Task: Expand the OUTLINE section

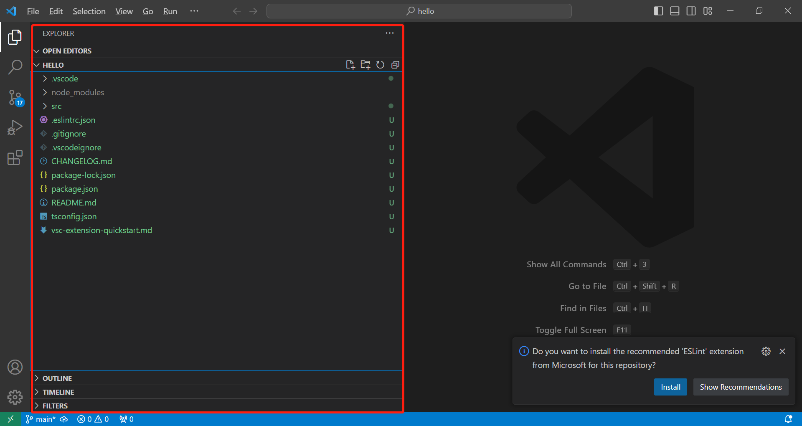Action: (x=217, y=378)
